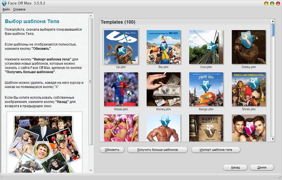Pick the two guys portrait template
The width and height of the screenshot is (282, 180).
pyautogui.click(x=249, y=128)
